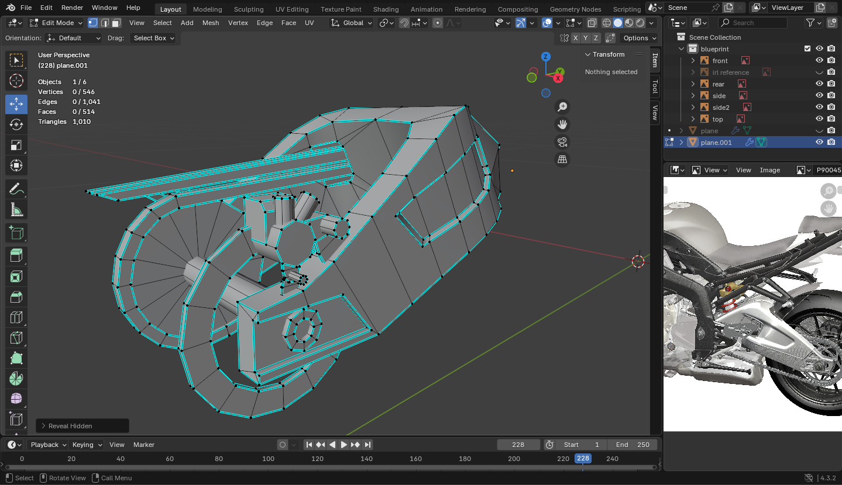Activate the Rotate tool
Viewport: 842px width, 485px height.
coord(16,124)
